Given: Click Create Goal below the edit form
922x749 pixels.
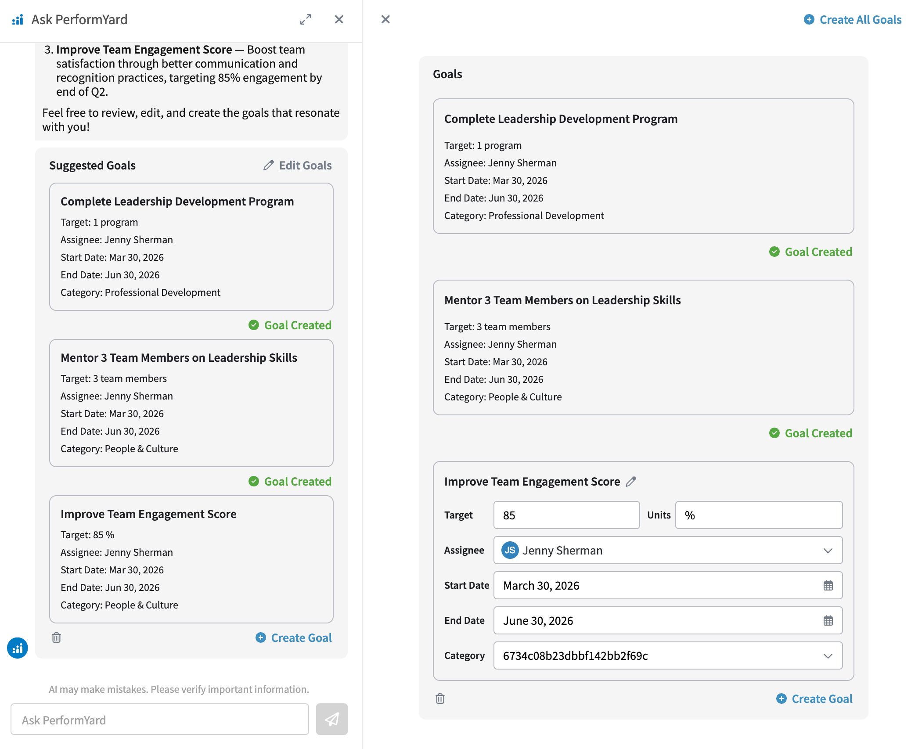Looking at the screenshot, I should tap(814, 699).
